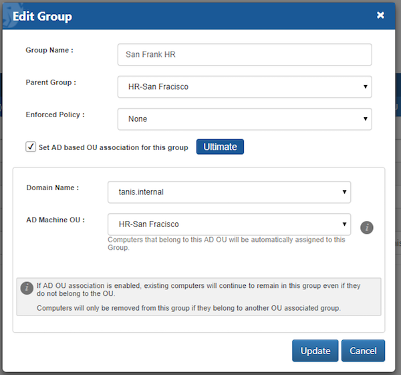Viewport: 401px width, 375px height.
Task: Toggle the AD based OU association checkbox
Action: [x=31, y=147]
